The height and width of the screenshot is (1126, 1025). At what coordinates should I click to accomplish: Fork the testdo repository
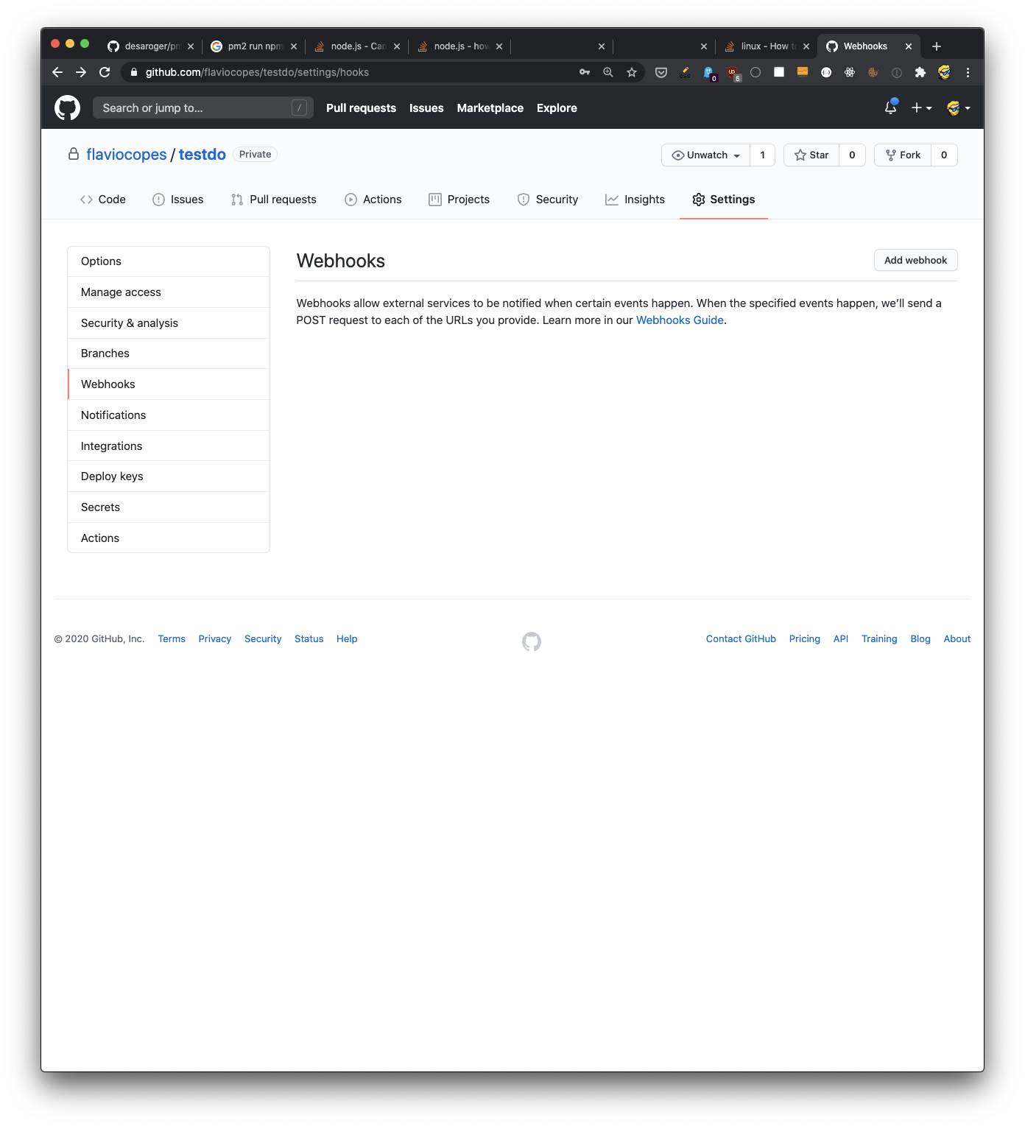[x=903, y=155]
